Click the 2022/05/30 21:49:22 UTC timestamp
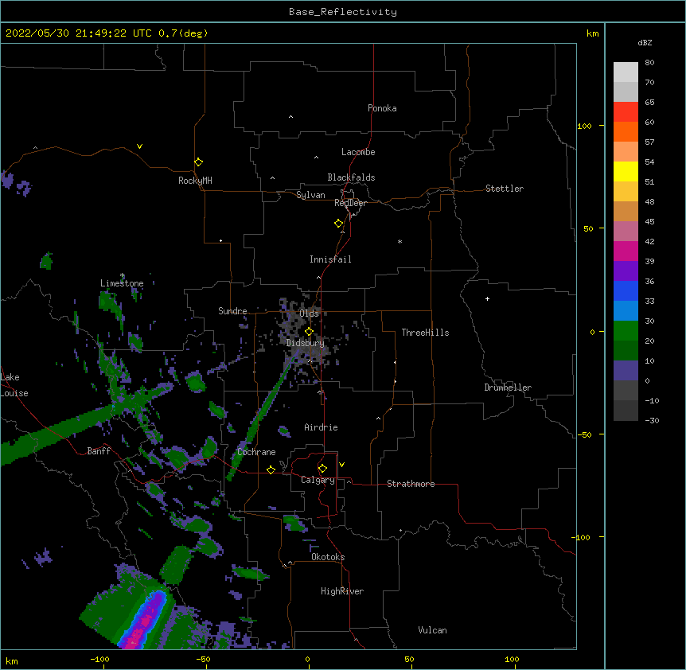The width and height of the screenshot is (686, 670). pyautogui.click(x=79, y=33)
